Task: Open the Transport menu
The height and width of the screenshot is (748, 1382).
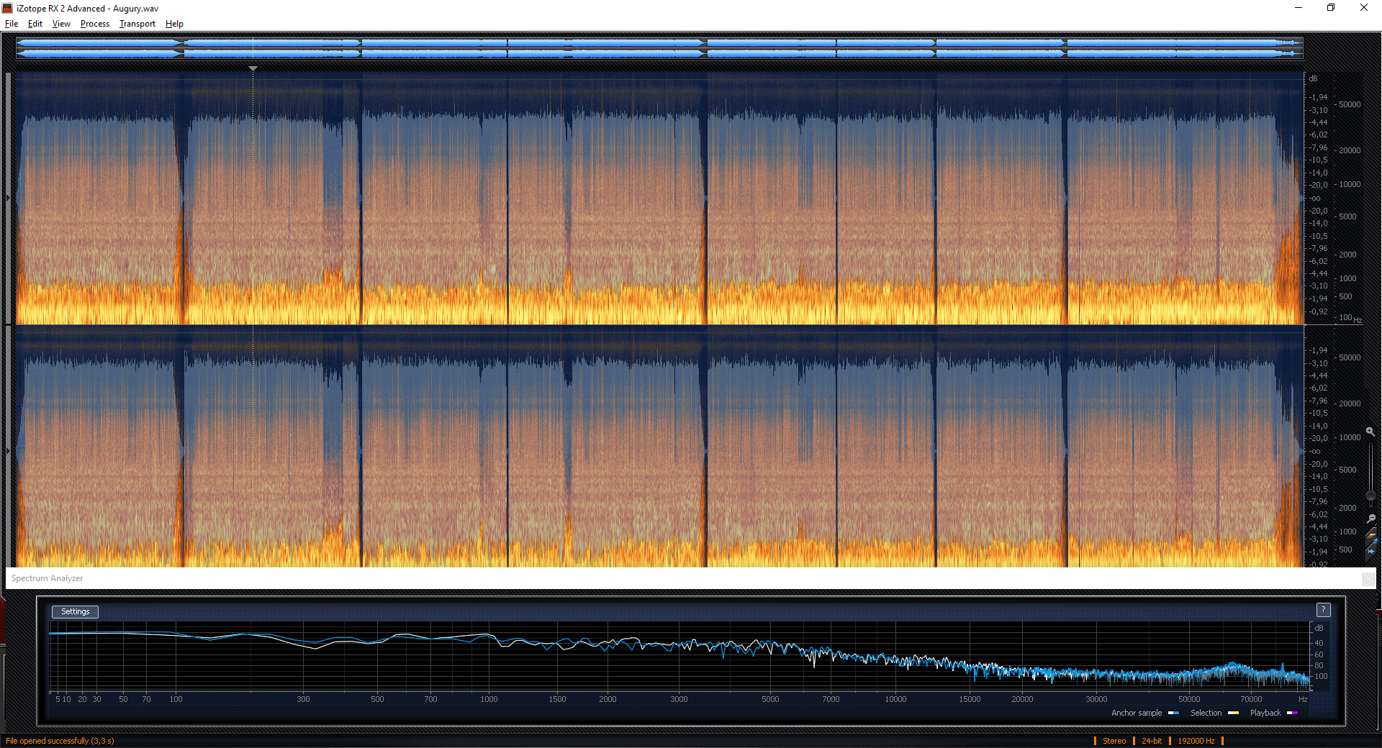Action: pyautogui.click(x=137, y=24)
